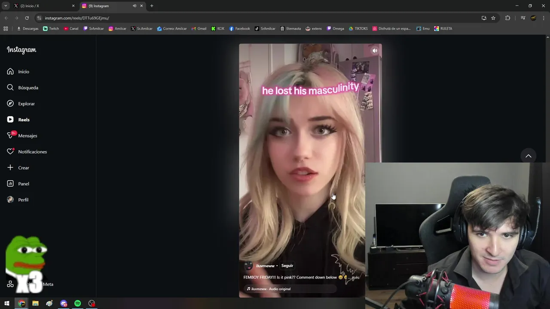Close the "(2) Inicio / X" tab
The image size is (550, 309).
(73, 6)
